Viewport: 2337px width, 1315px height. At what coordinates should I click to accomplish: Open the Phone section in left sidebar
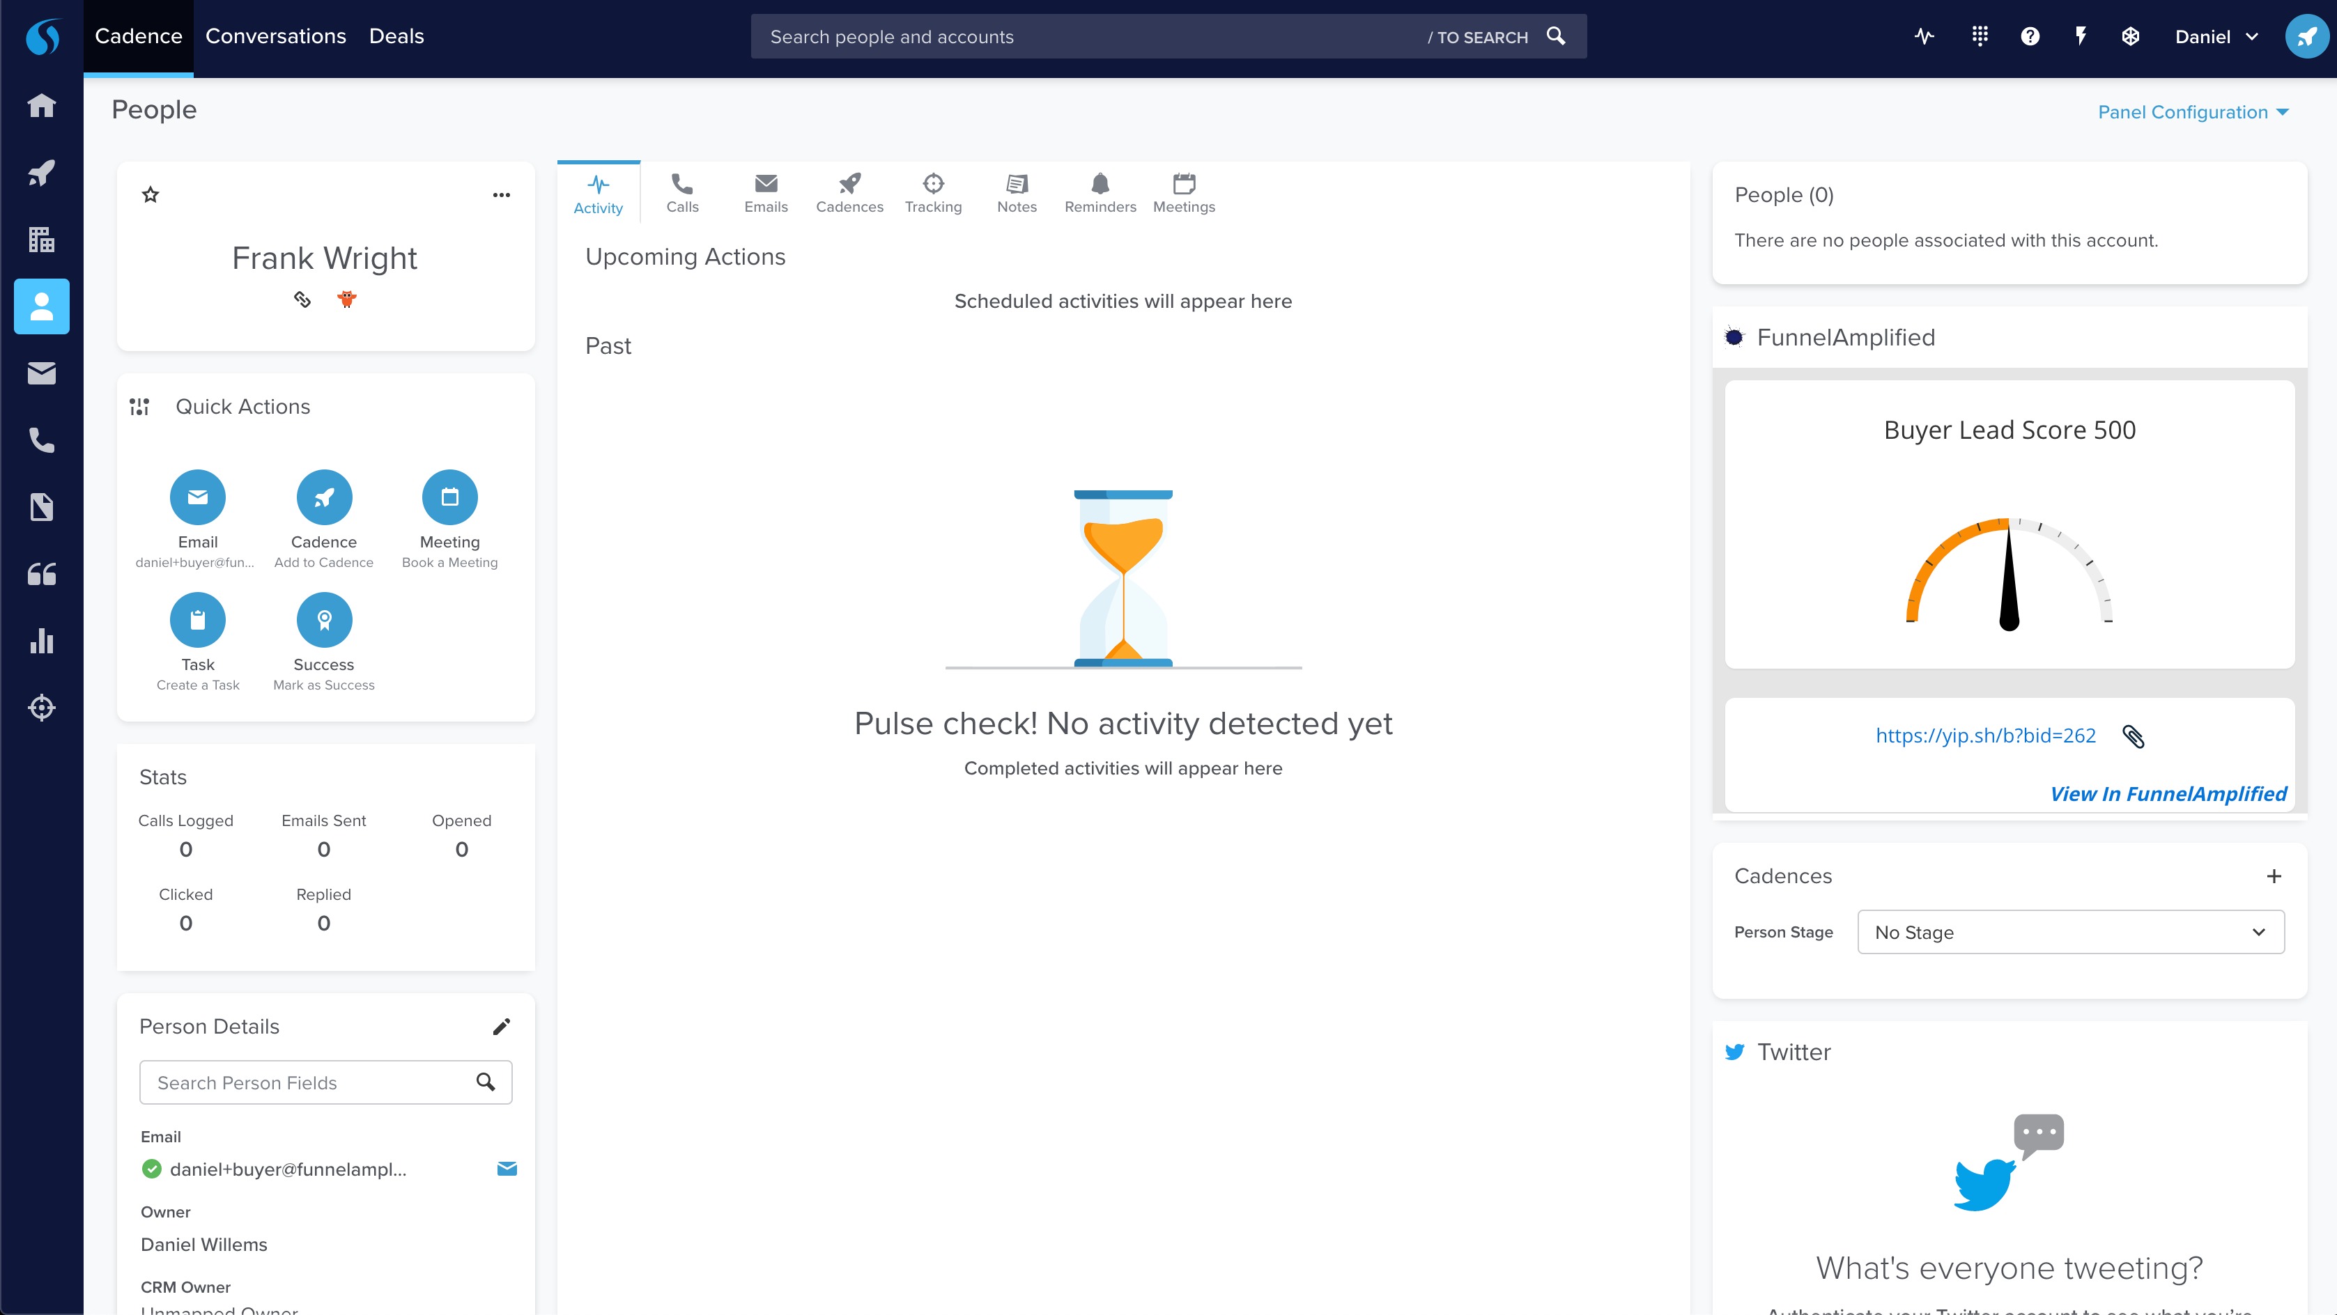[42, 441]
